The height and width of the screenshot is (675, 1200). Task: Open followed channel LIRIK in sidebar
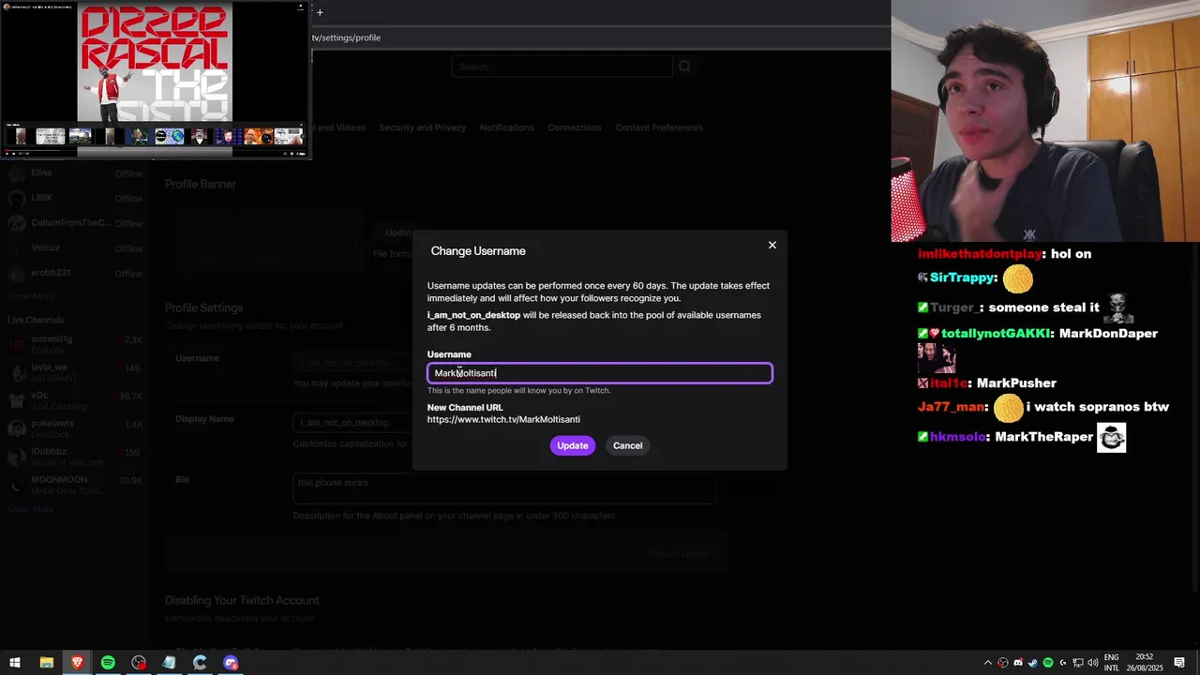tap(75, 198)
